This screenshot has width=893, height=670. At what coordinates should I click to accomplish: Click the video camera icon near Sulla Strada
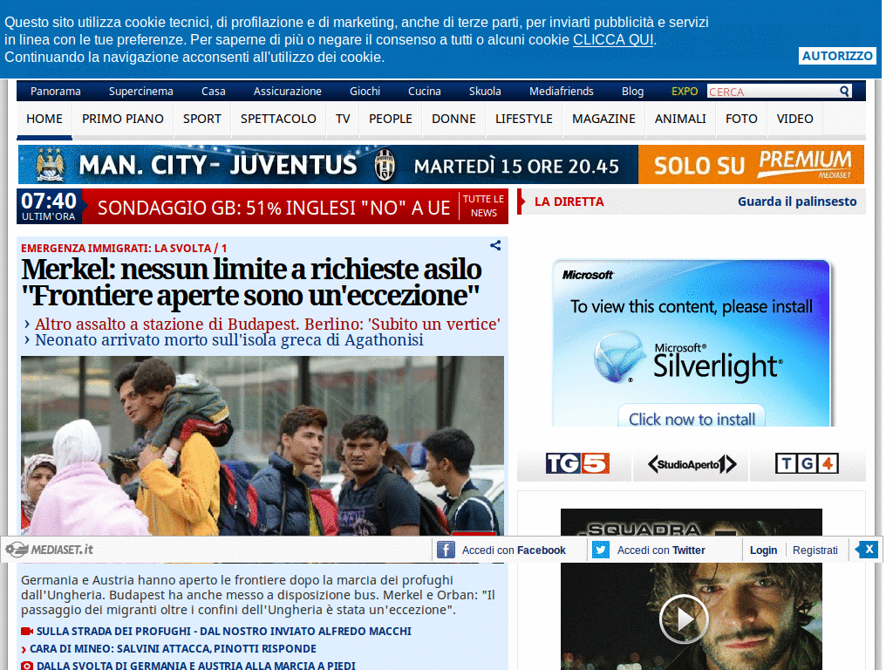(27, 632)
